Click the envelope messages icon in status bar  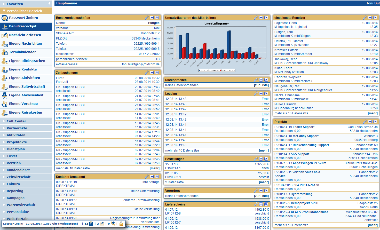(102, 224)
